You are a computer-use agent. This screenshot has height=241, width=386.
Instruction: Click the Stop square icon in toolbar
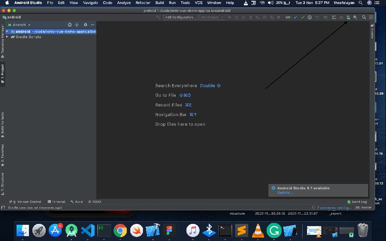coord(279,17)
